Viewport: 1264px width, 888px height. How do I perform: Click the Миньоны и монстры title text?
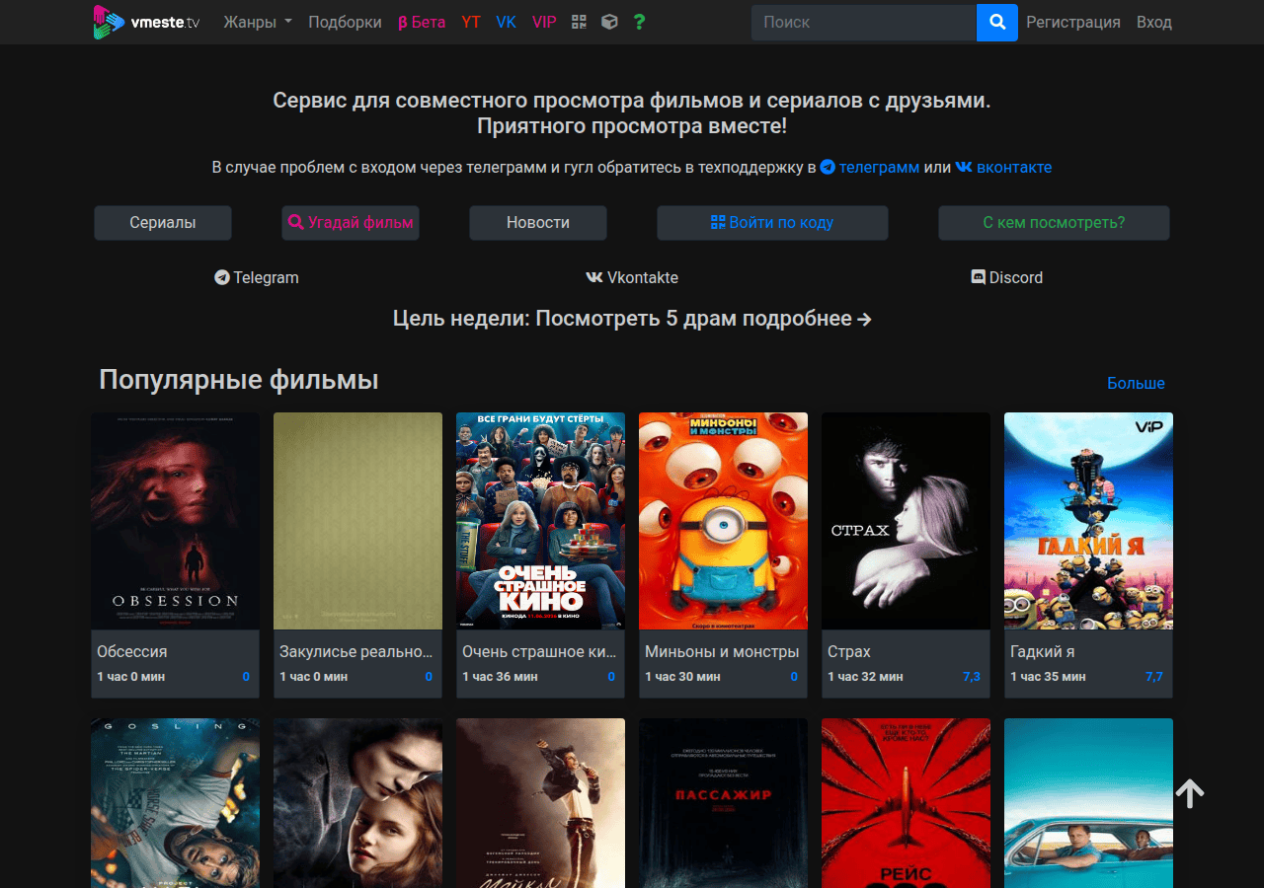click(722, 652)
